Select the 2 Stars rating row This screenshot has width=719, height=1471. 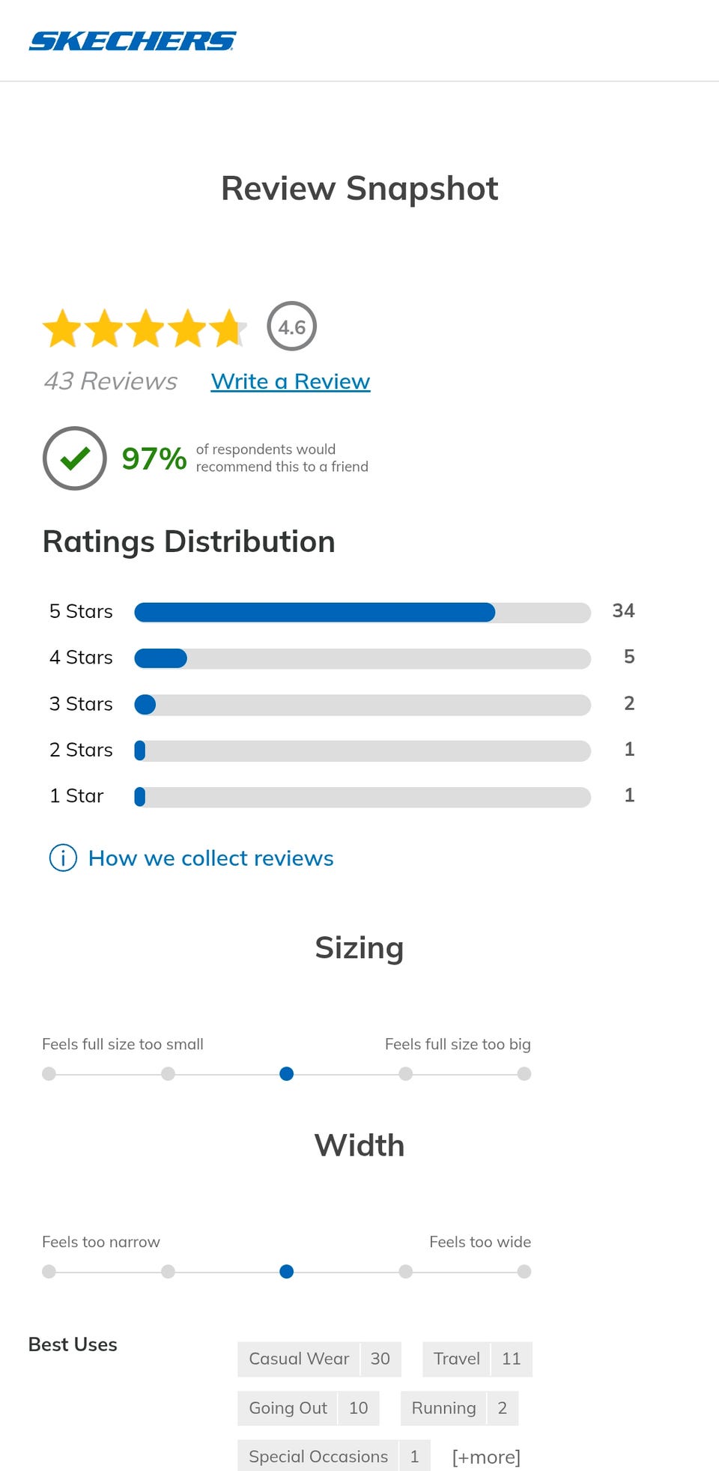pyautogui.click(x=362, y=750)
